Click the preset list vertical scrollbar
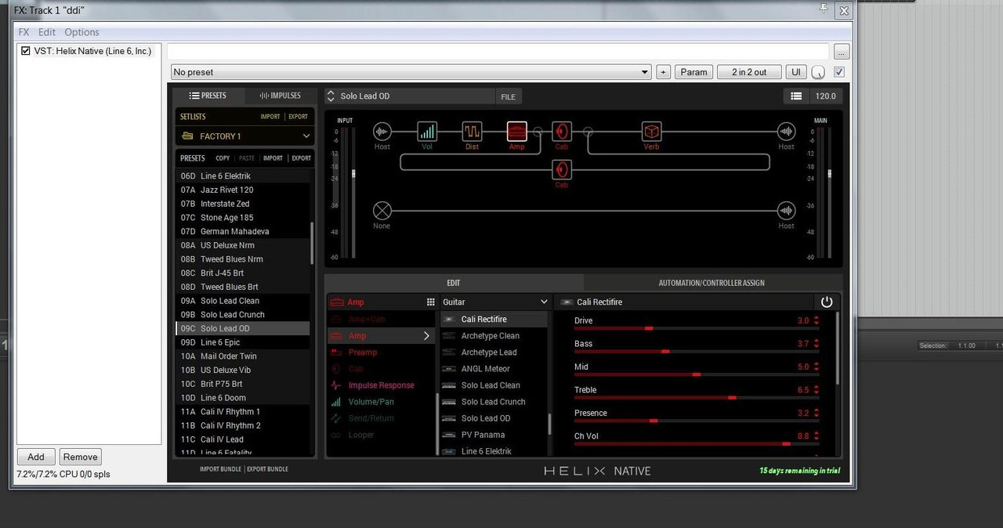 pyautogui.click(x=312, y=242)
